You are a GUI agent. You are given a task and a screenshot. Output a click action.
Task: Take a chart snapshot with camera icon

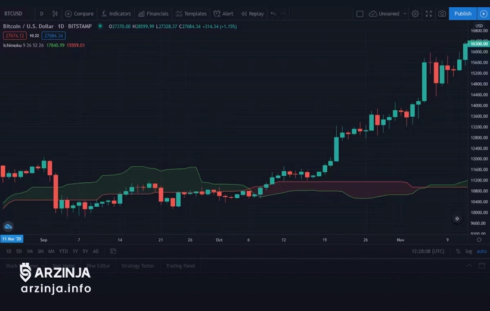(x=442, y=14)
